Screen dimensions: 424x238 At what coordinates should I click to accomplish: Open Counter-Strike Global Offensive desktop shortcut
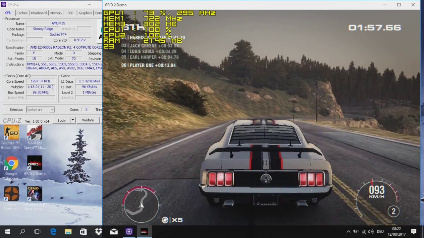tap(11, 138)
